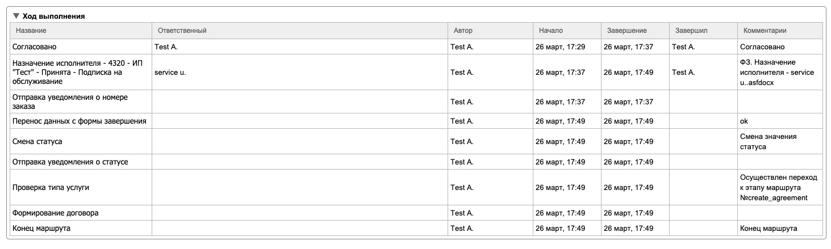Click the ok comment cell
Image resolution: width=831 pixels, height=249 pixels.
tap(744, 121)
